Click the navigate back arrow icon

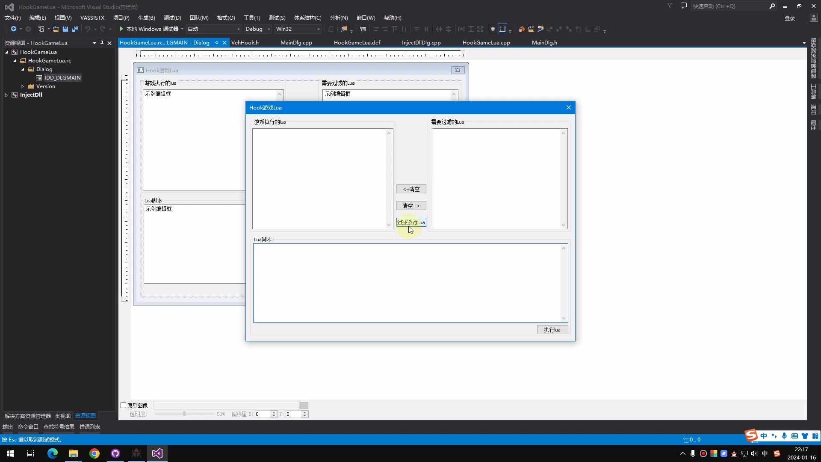point(14,29)
